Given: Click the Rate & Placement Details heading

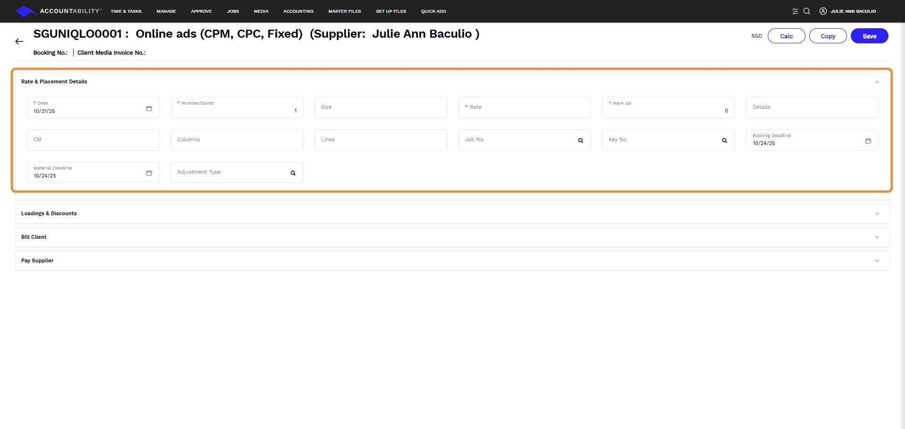Looking at the screenshot, I should click(54, 81).
